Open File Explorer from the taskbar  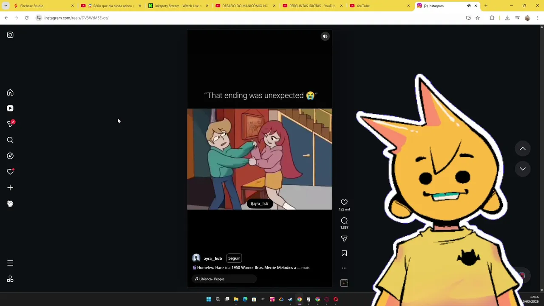(236, 300)
